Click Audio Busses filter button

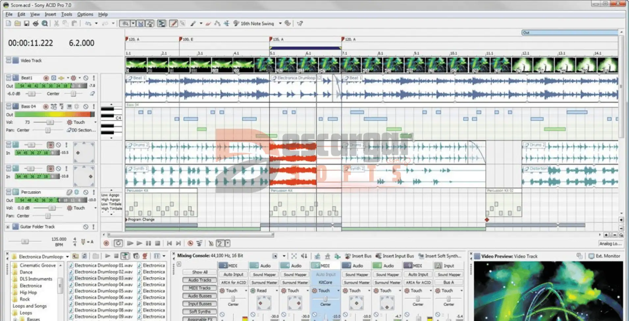tap(200, 296)
